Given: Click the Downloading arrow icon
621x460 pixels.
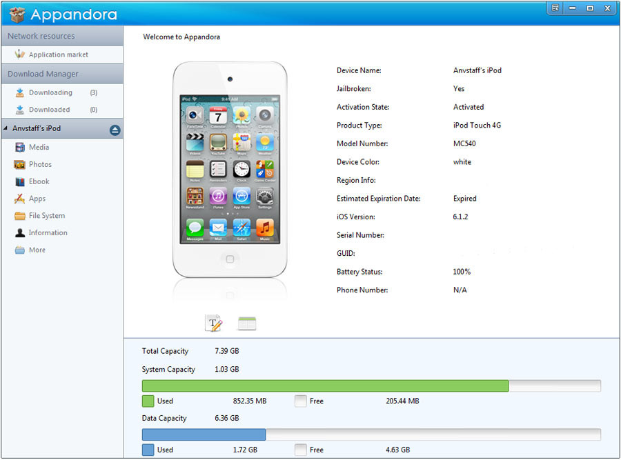Looking at the screenshot, I should [x=19, y=92].
